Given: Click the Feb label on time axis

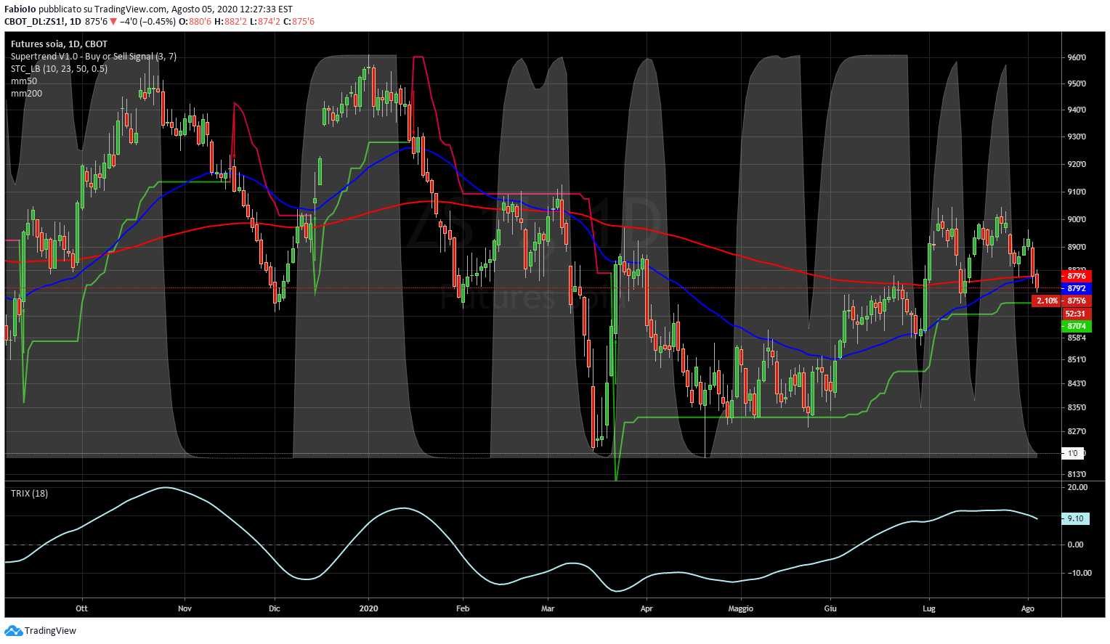Looking at the screenshot, I should pyautogui.click(x=463, y=609).
